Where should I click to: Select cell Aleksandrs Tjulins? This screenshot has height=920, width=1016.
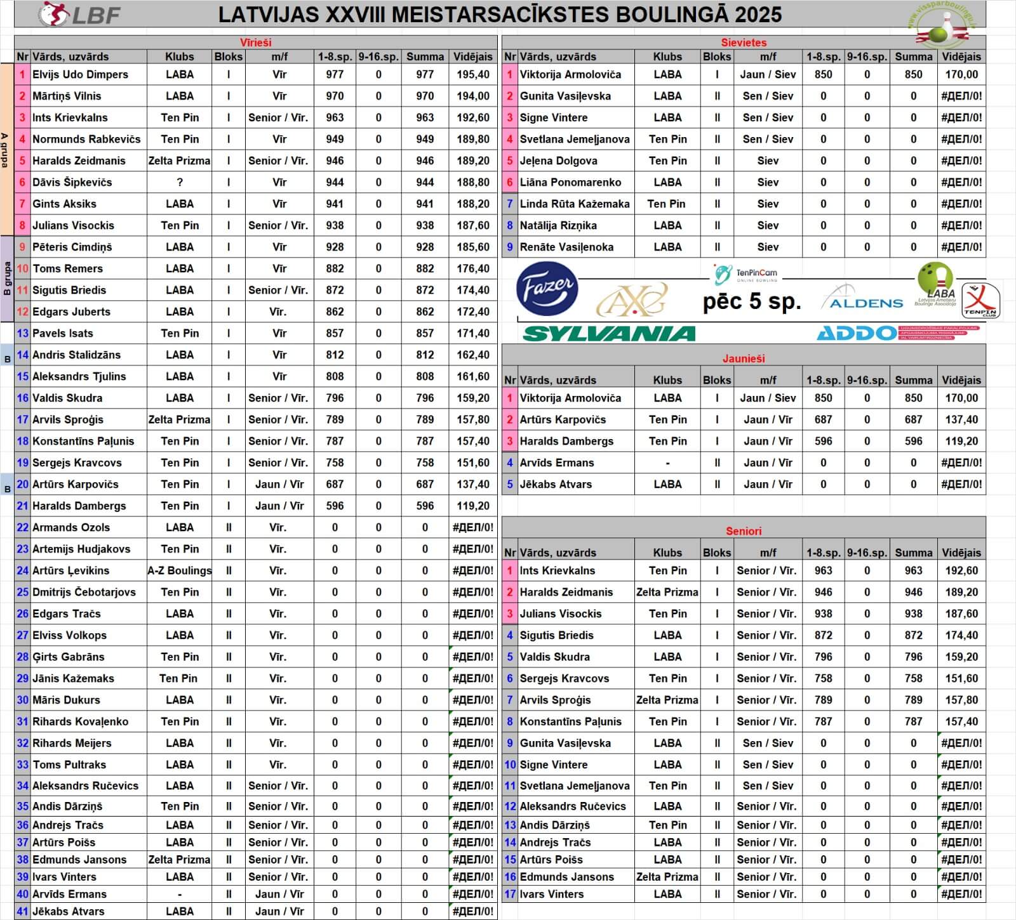click(x=89, y=376)
